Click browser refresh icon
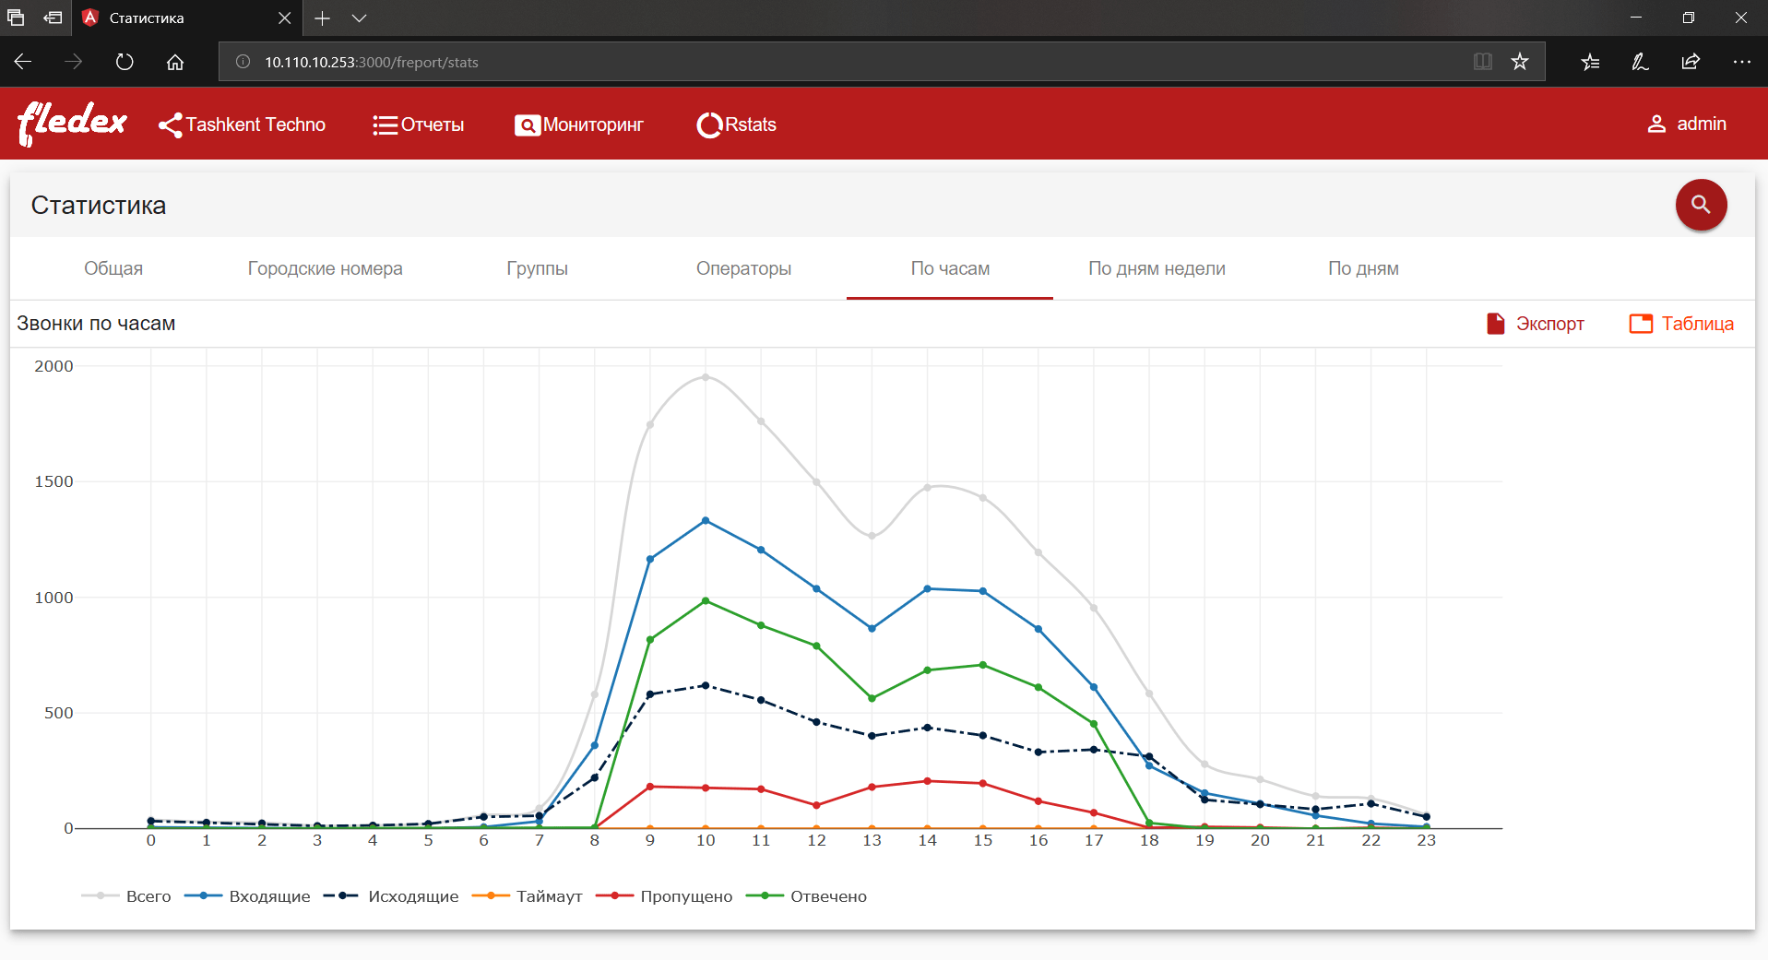 [x=125, y=62]
